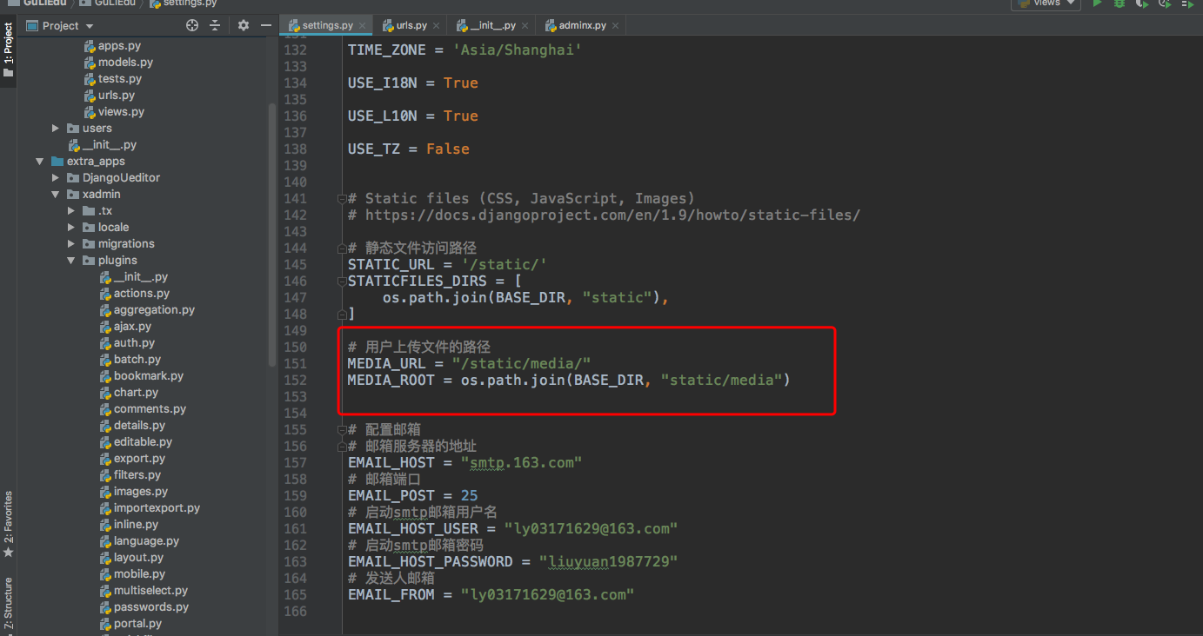Select views.py in the project tree
The height and width of the screenshot is (636, 1203).
pos(114,112)
